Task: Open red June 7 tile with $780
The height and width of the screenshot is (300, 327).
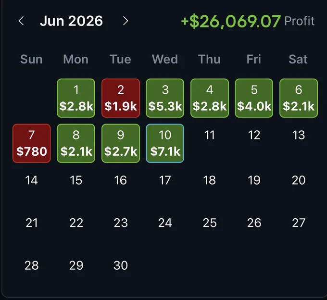Action: pyautogui.click(x=31, y=143)
